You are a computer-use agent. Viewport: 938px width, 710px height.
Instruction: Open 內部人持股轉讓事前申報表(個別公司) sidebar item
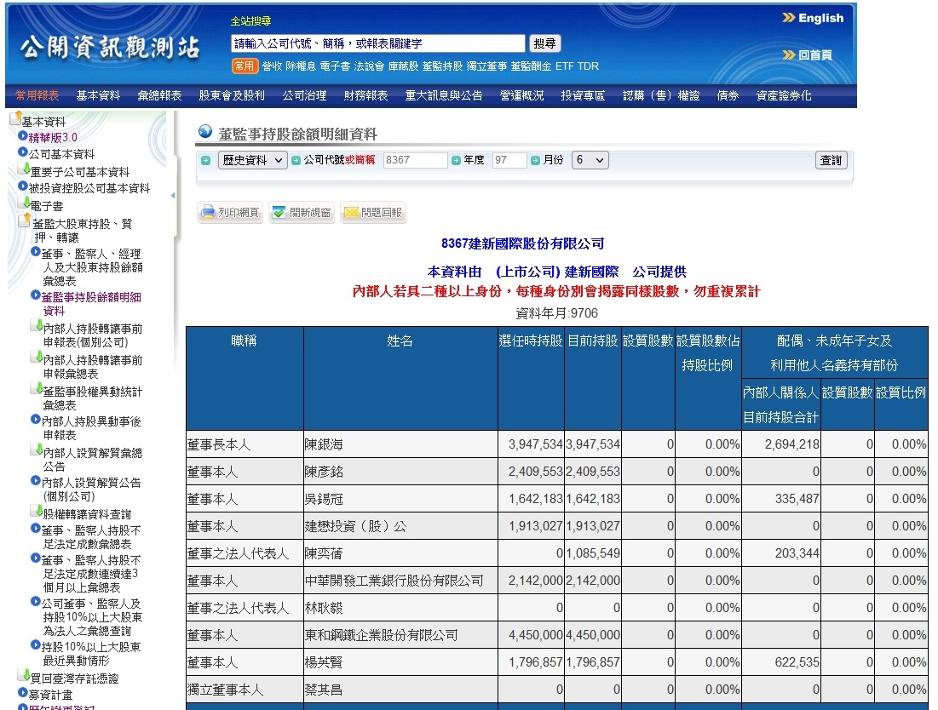tap(92, 335)
